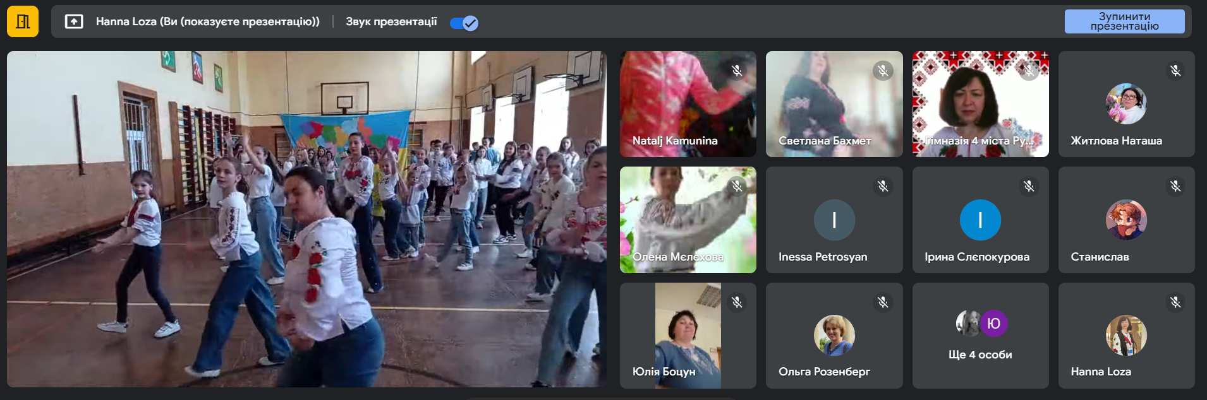Click the screen share presenting icon
Image resolution: width=1207 pixels, height=400 pixels.
(x=74, y=22)
